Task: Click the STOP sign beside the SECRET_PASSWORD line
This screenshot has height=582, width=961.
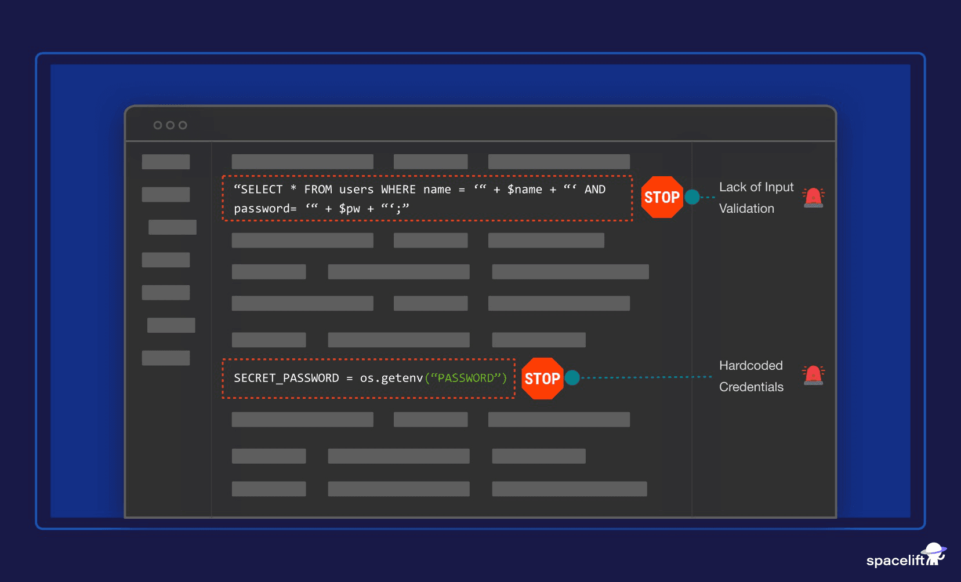Action: [x=542, y=379]
